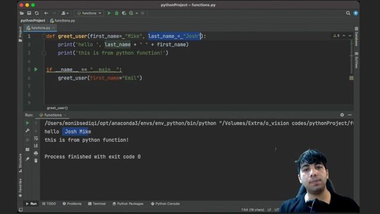
Task: Click the Profile run icon in toolbar
Action: click(x=131, y=13)
